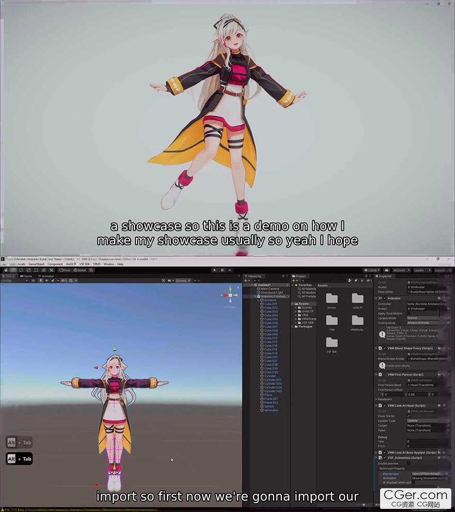Click the cloud services icon

tap(387, 270)
